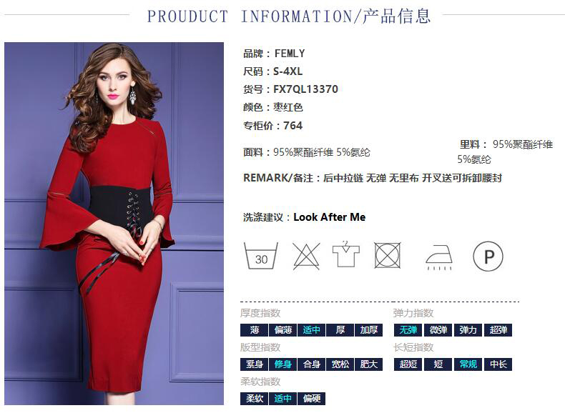Pick the 中长 length tag
This screenshot has width=565, height=413.
[x=498, y=364]
